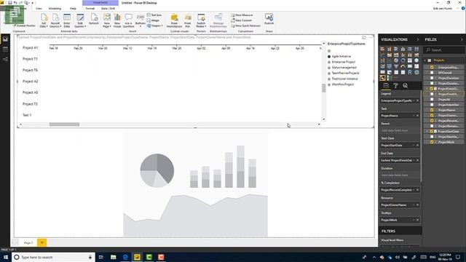
Task: Expand the ProjectStartDate hierarchy
Action: [427, 131]
